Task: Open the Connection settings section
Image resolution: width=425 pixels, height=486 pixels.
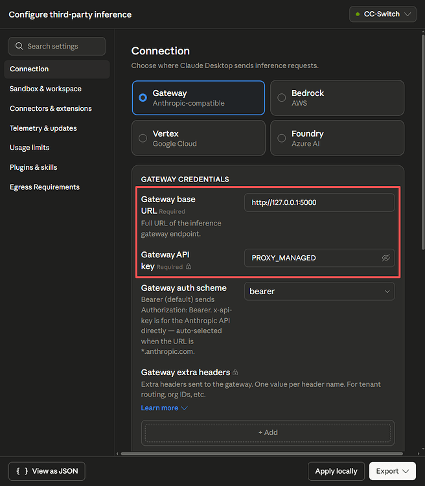Action: coord(57,69)
